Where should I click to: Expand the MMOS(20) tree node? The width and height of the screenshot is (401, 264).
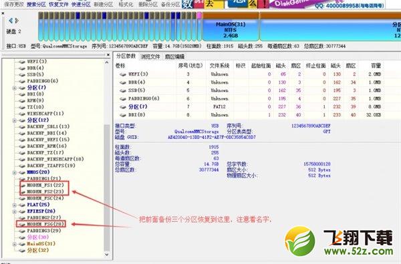coord(15,172)
